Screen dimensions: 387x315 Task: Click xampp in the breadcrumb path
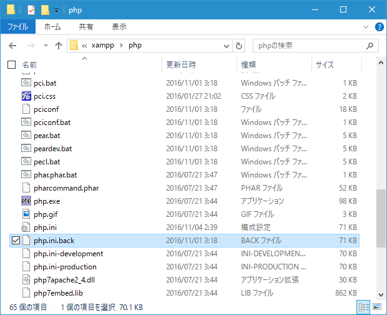102,46
